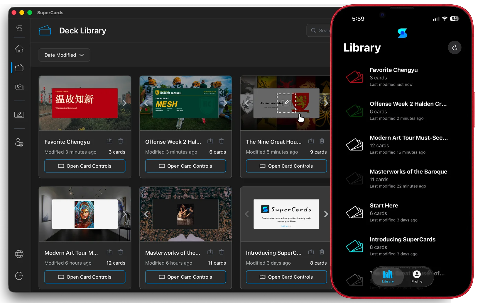478x303 pixels.
Task: Click the globe icon in the sidebar
Action: pyautogui.click(x=19, y=254)
